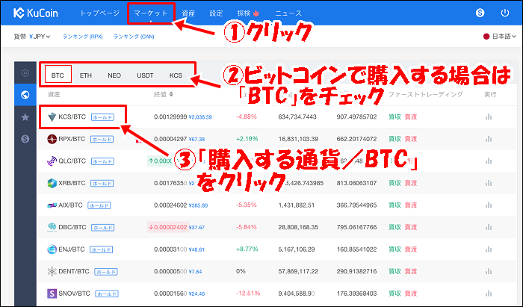This screenshot has width=523, height=307.
Task: Click 買収 in RPX/BTC row
Action: pos(395,139)
